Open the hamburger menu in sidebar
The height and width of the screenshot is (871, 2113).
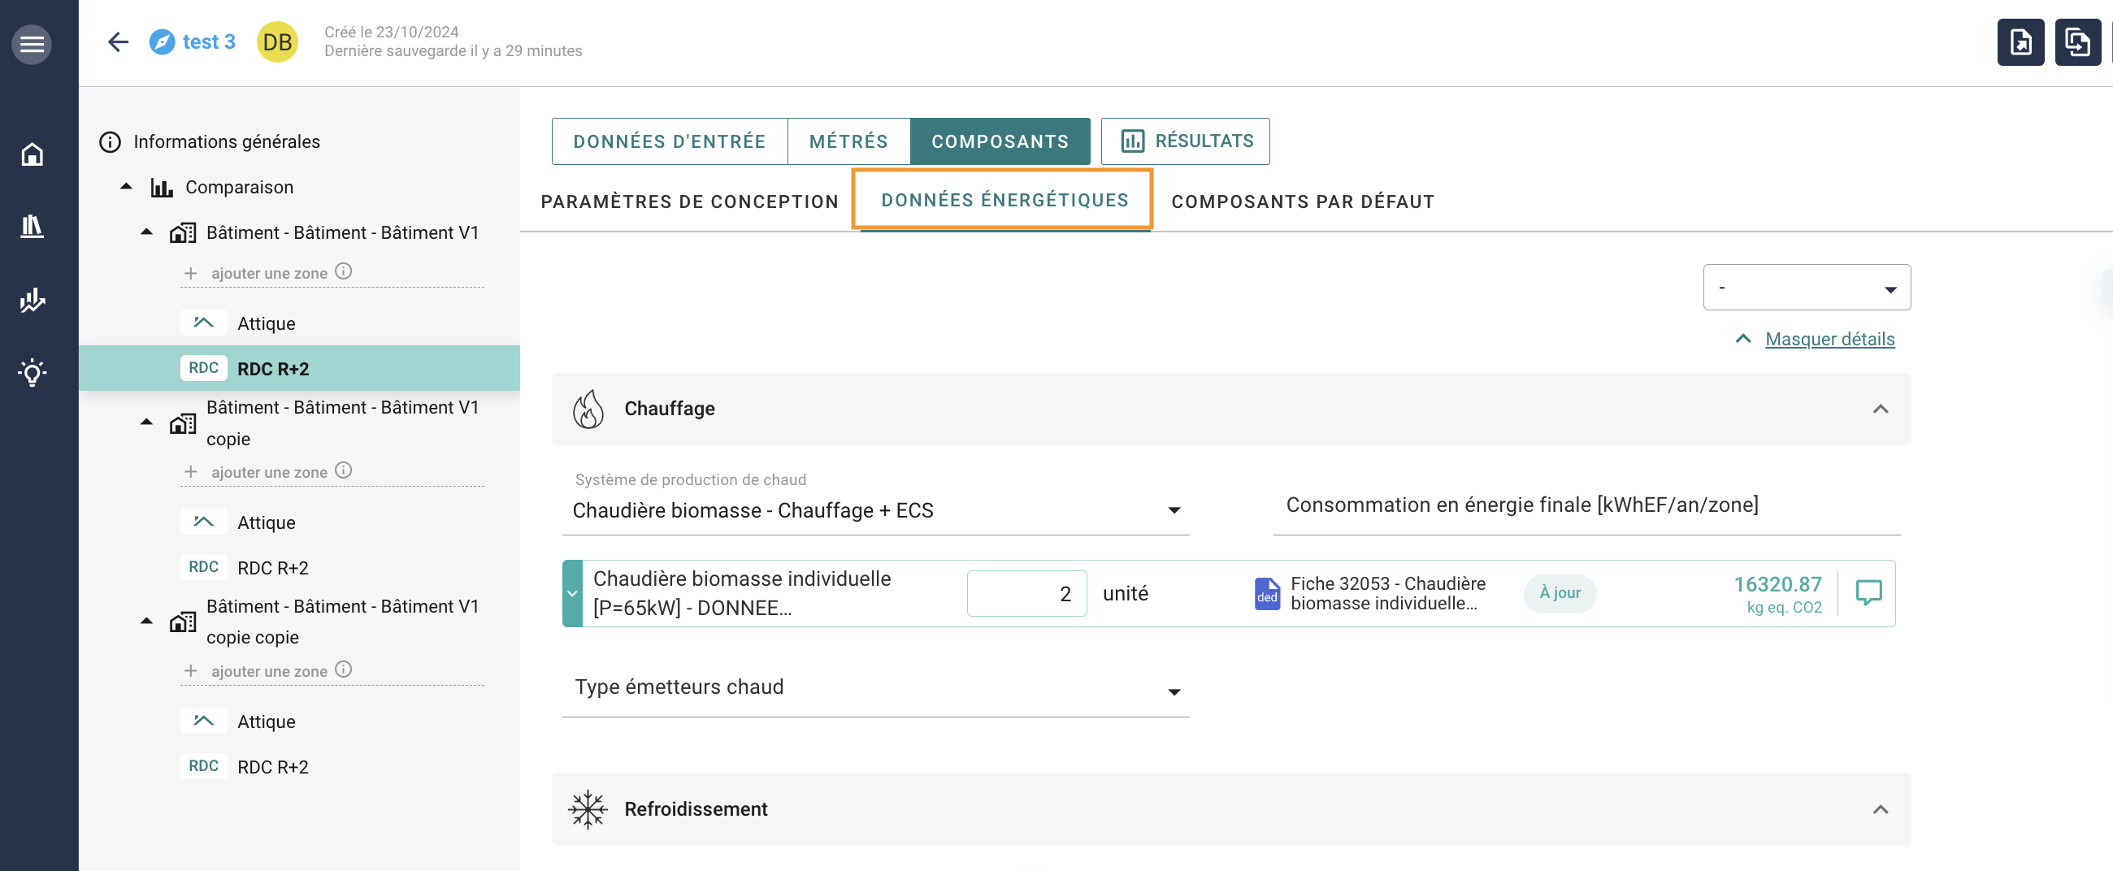point(31,43)
